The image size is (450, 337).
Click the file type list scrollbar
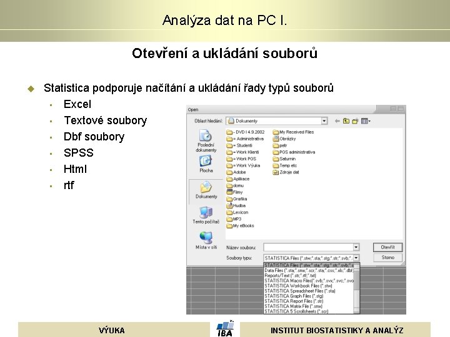(x=357, y=288)
